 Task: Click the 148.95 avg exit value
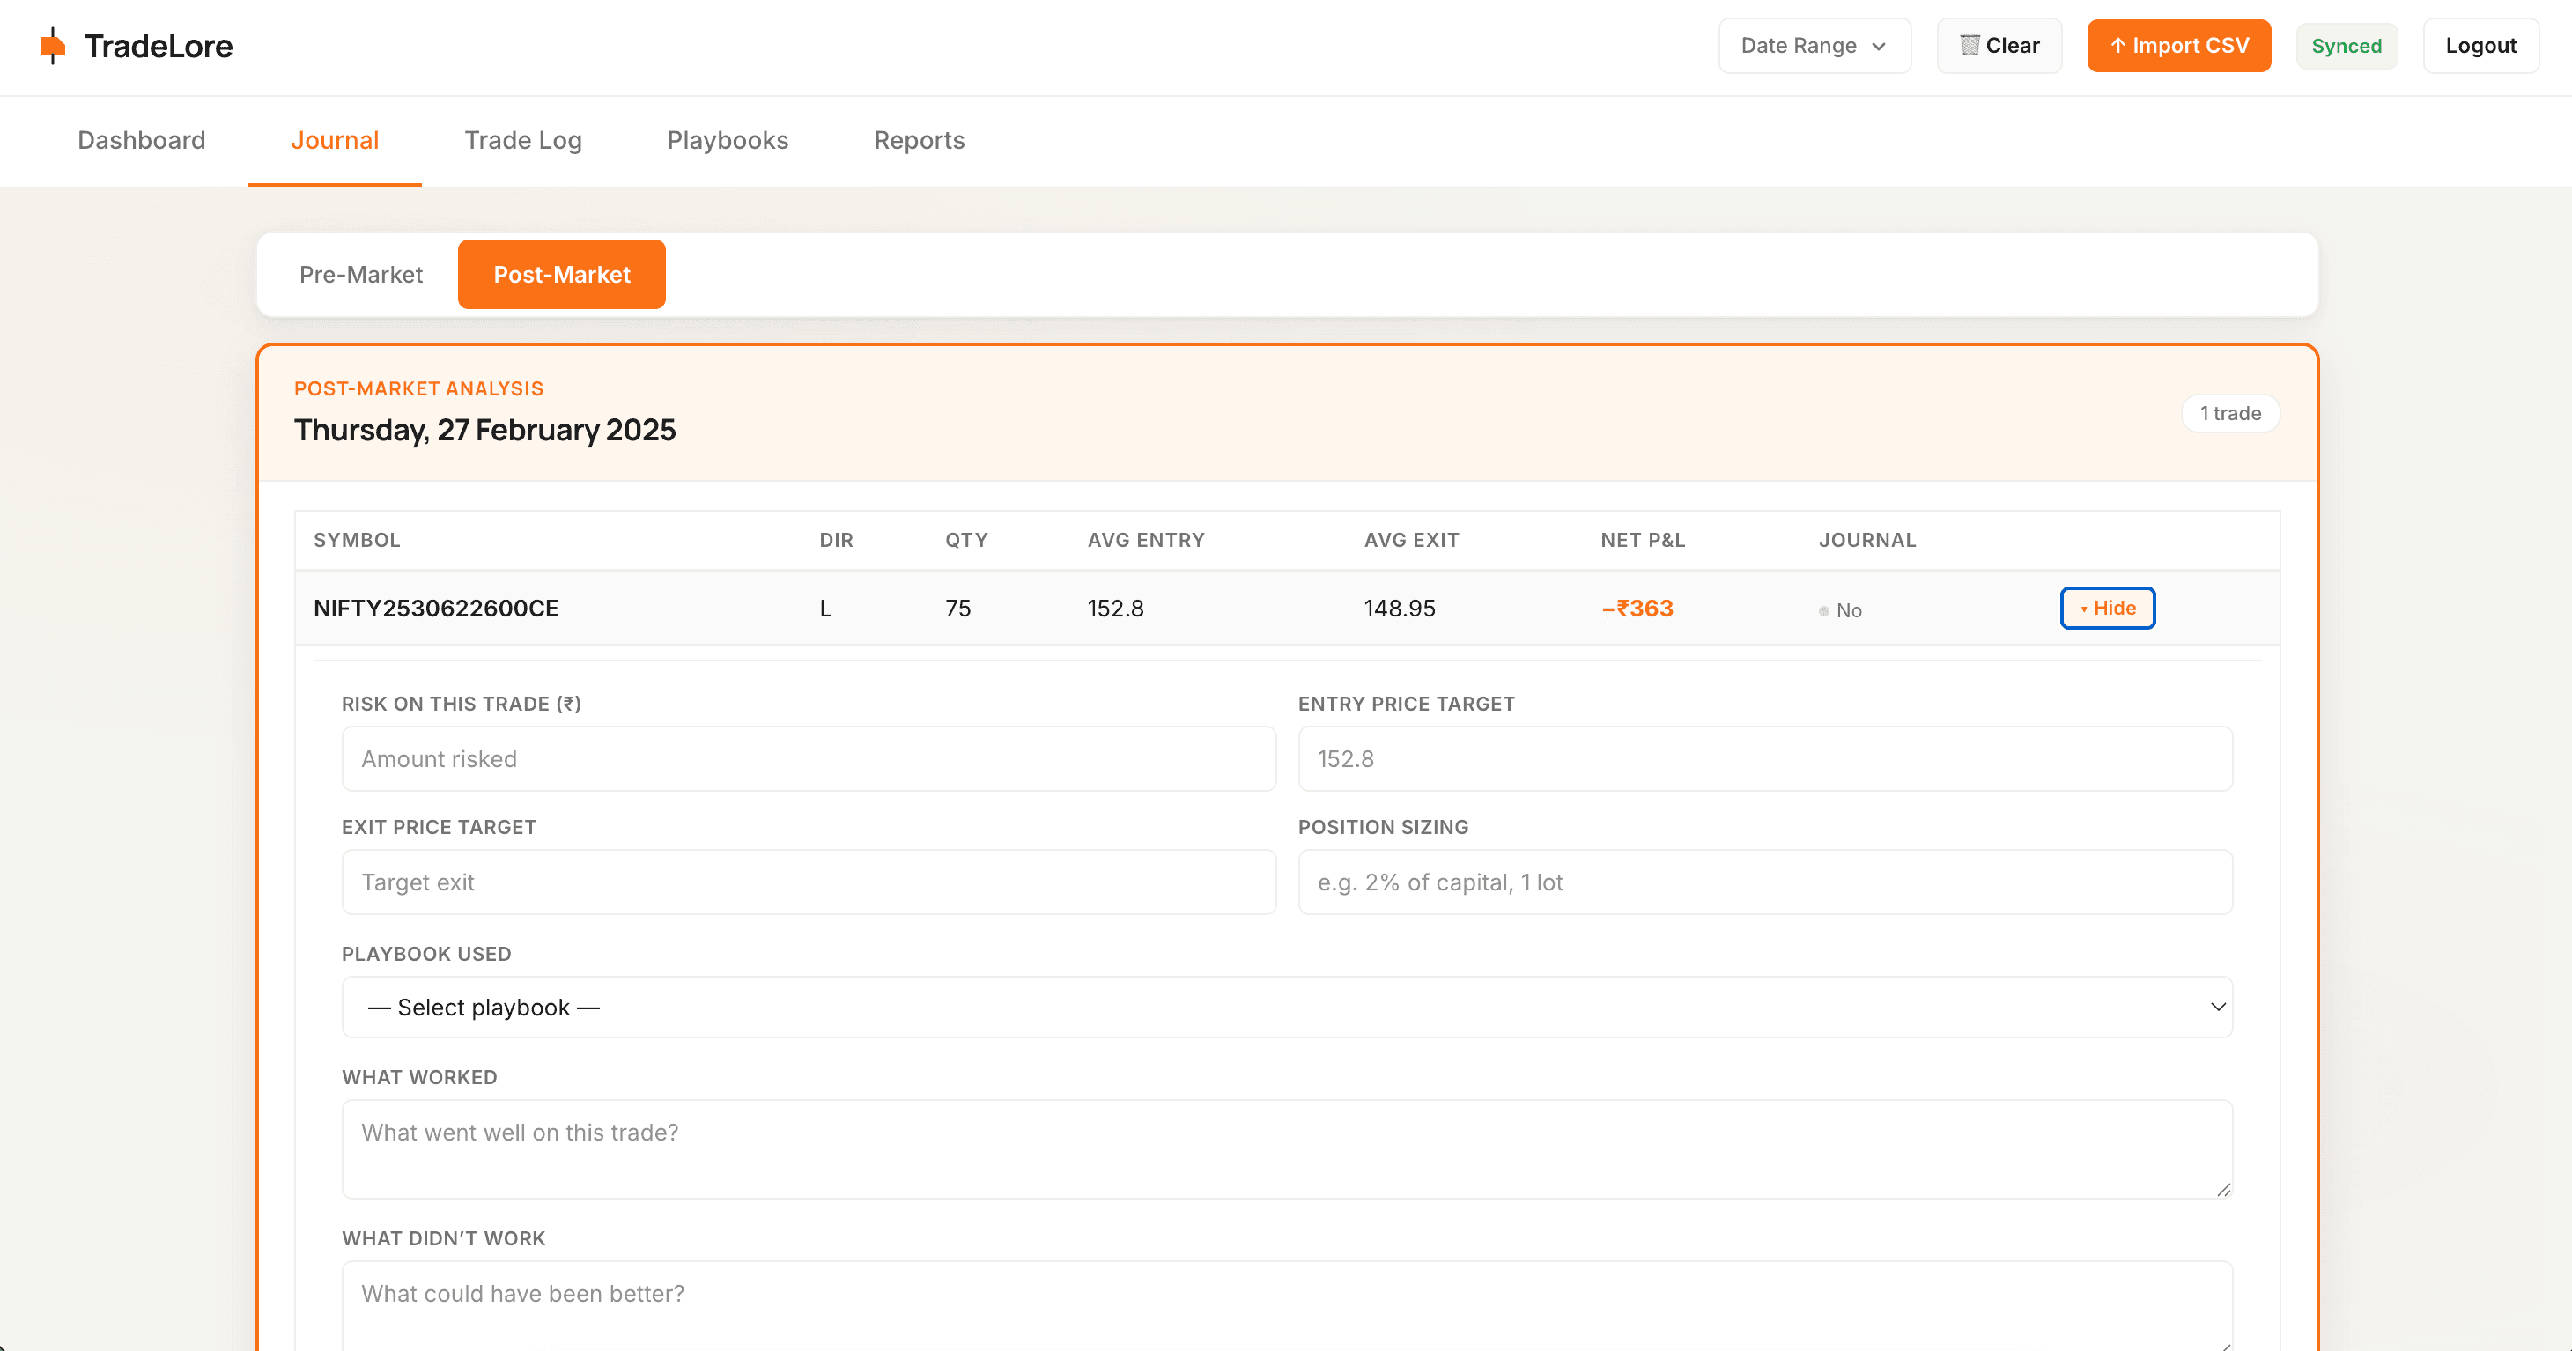[x=1400, y=608]
